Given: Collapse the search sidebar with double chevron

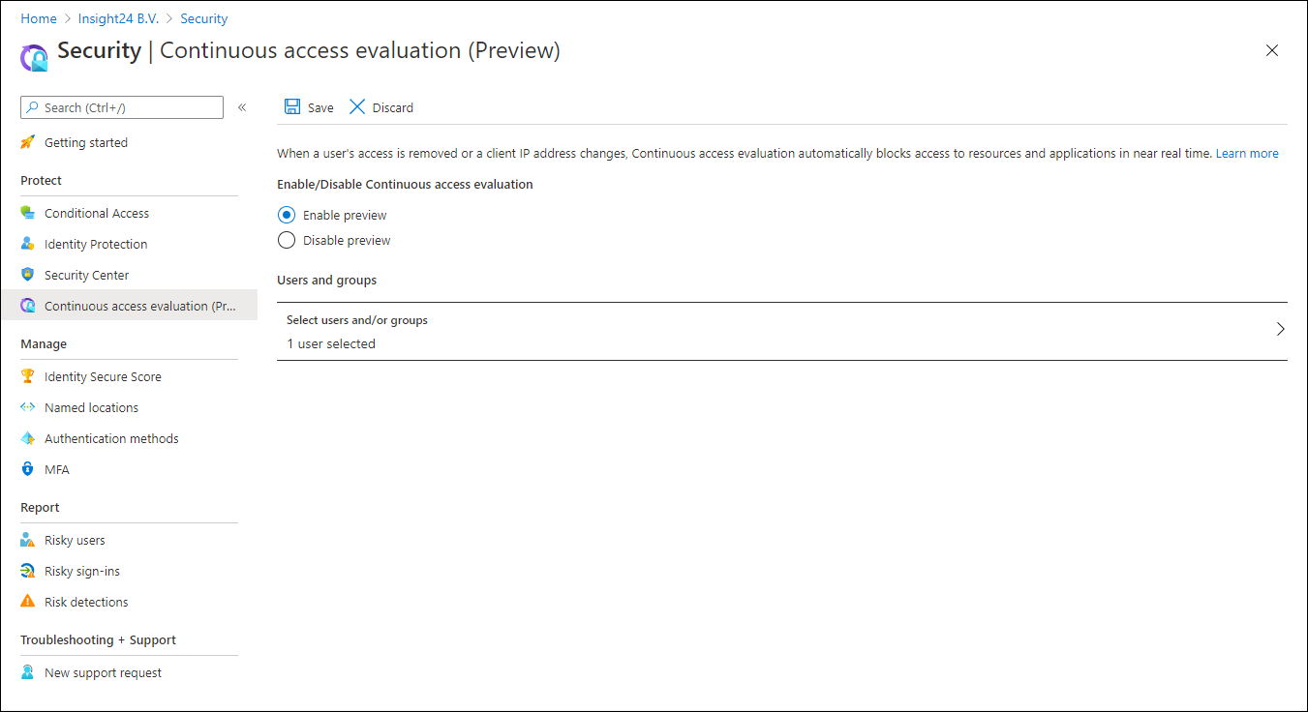Looking at the screenshot, I should pos(242,107).
